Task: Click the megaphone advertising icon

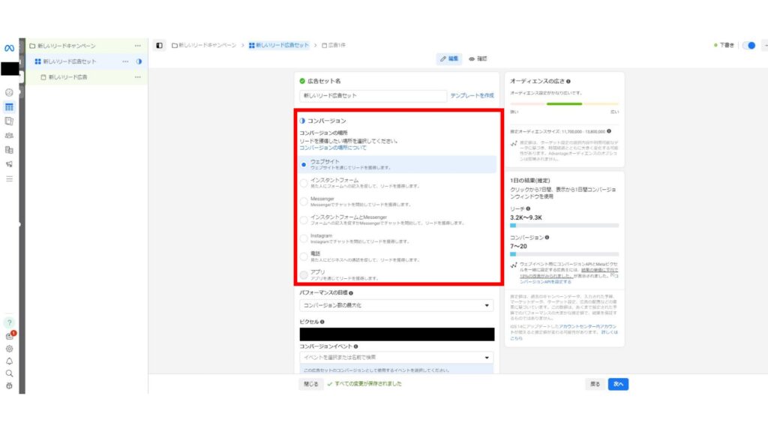Action: [x=8, y=163]
